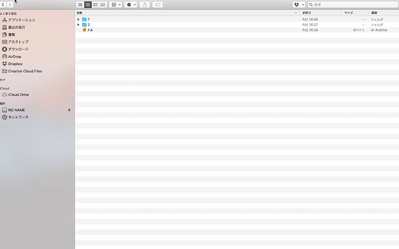Viewport: 399px width, 249px height.
Task: Sort by サイズ column header
Action: click(349, 12)
